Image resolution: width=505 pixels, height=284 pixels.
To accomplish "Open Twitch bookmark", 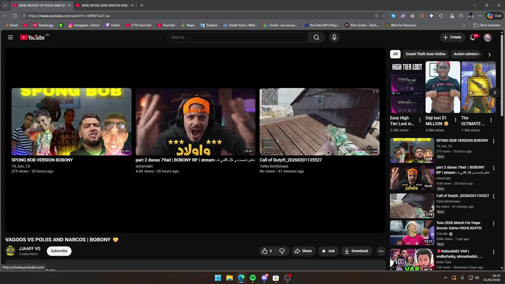I will (112, 25).
